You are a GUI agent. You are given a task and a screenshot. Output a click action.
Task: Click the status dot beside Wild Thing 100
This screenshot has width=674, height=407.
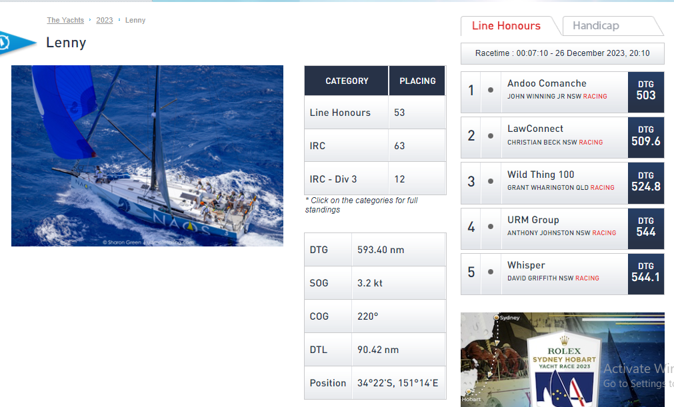coord(491,181)
